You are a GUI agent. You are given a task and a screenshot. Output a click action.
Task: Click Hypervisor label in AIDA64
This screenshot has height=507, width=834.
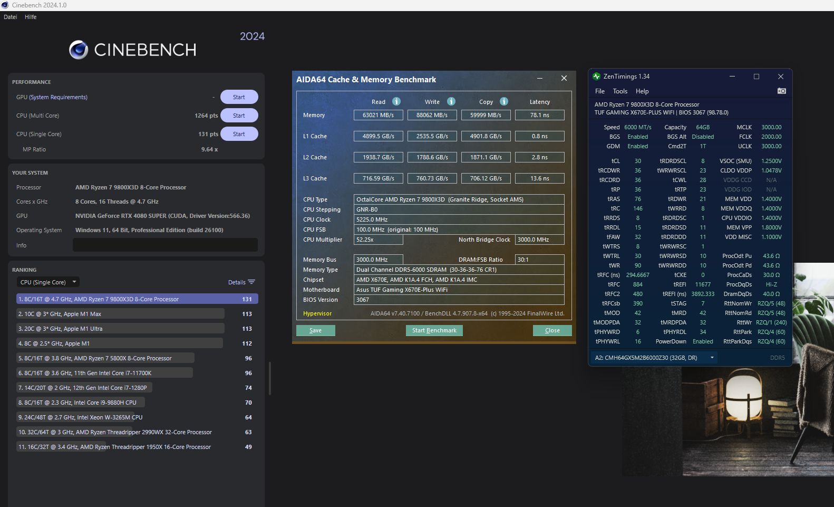[x=317, y=313]
